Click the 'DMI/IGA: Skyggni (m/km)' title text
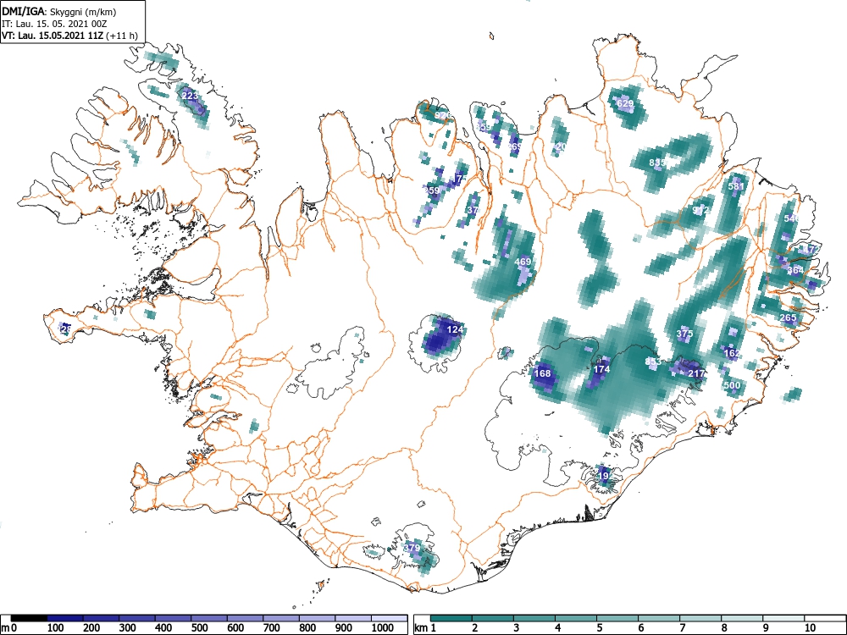 [59, 11]
